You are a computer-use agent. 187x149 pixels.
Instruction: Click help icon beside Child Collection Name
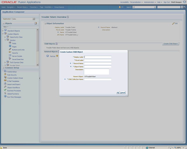click(65, 79)
